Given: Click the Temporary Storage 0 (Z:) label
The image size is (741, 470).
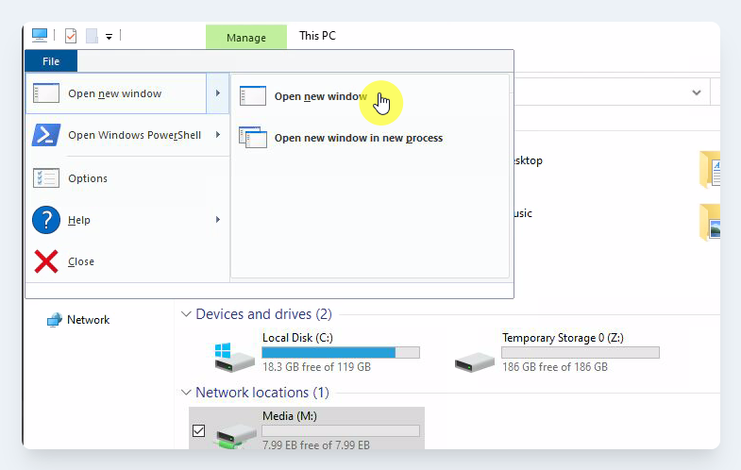Looking at the screenshot, I should pyautogui.click(x=563, y=338).
